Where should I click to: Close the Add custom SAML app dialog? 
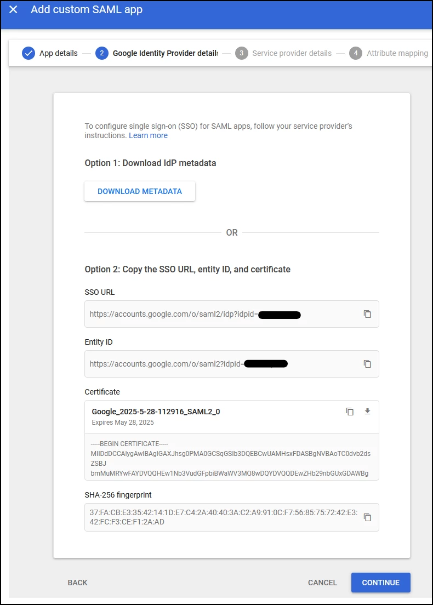pyautogui.click(x=13, y=9)
